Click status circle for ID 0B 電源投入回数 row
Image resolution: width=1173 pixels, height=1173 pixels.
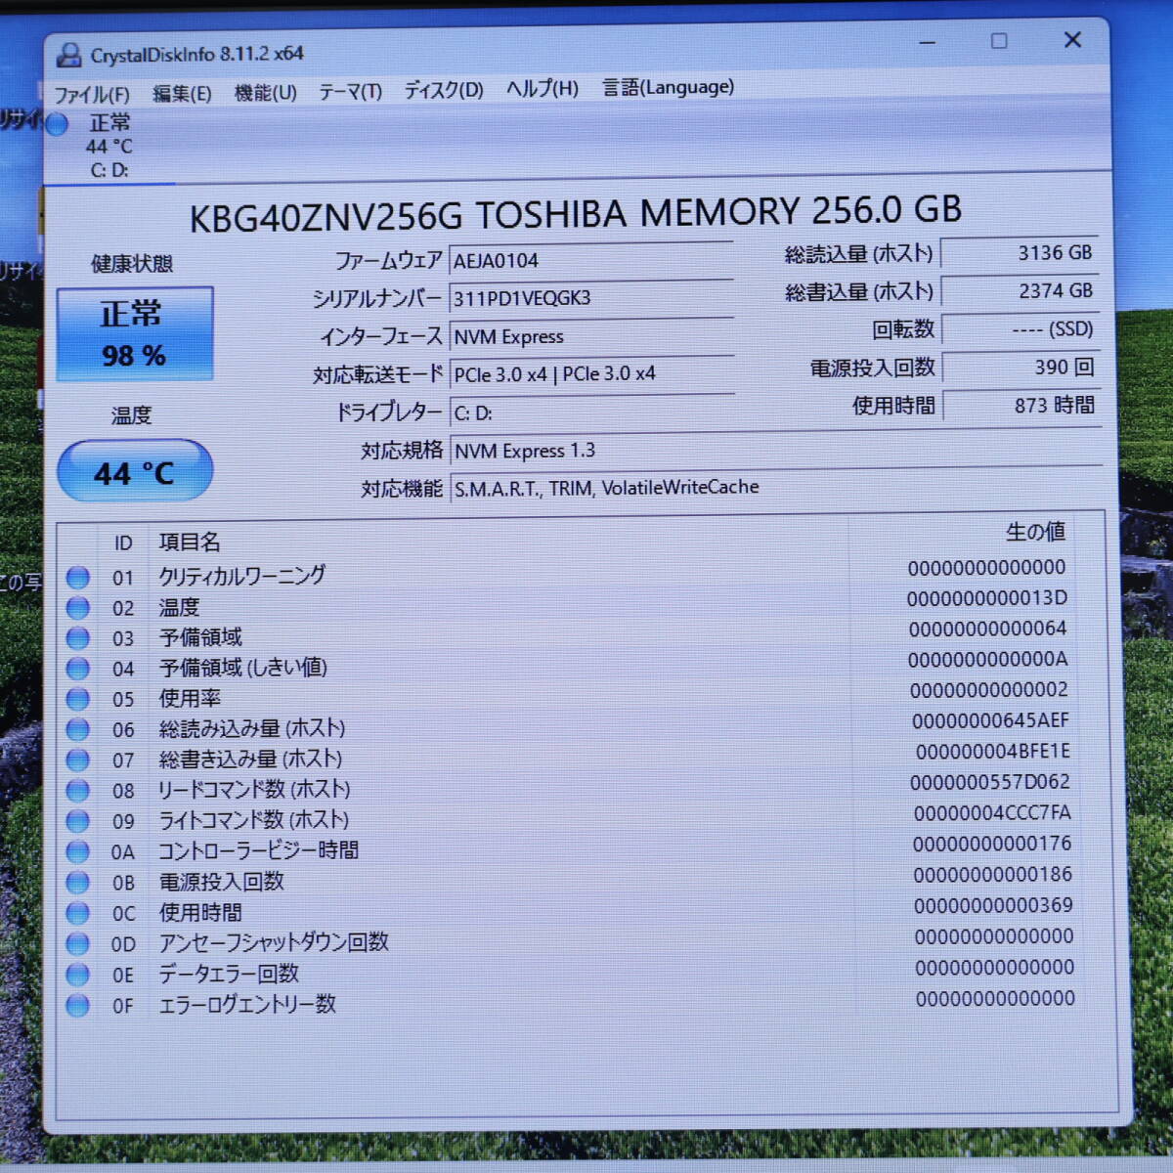78,883
